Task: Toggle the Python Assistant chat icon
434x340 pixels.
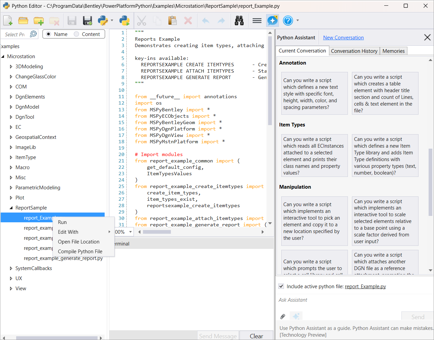Action: click(x=273, y=21)
